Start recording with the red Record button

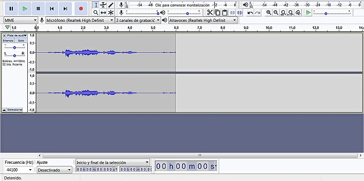click(81, 9)
